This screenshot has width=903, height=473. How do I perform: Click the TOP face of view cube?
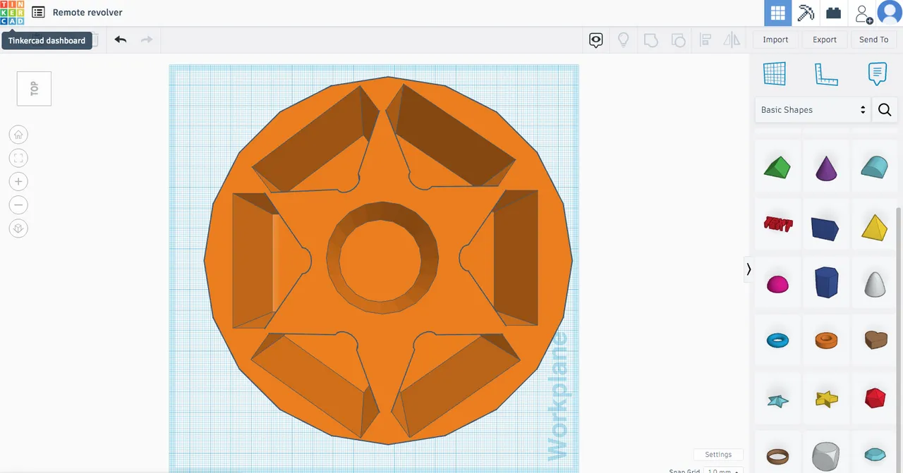pos(34,89)
